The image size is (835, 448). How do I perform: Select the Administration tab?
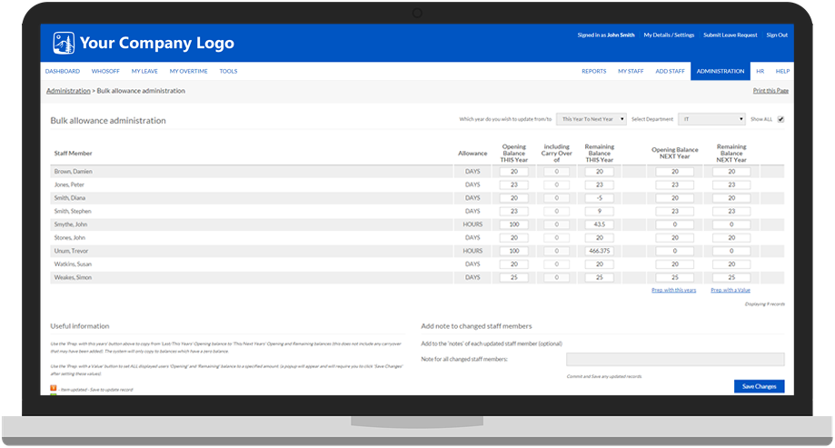(720, 72)
